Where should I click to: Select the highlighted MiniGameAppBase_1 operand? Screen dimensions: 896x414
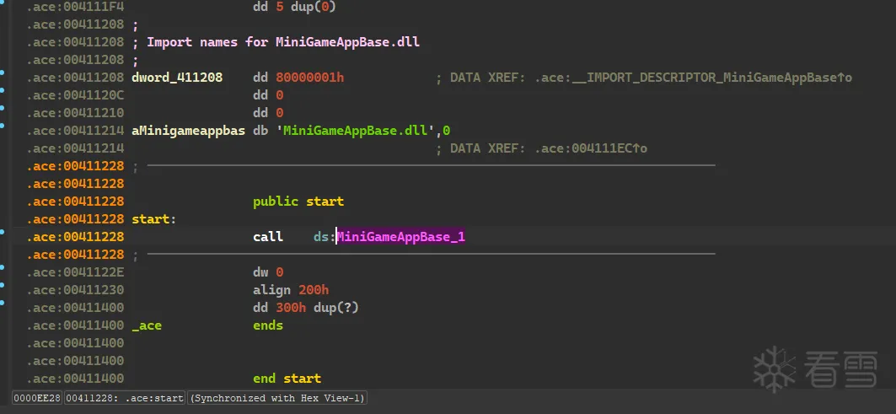[x=400, y=237]
